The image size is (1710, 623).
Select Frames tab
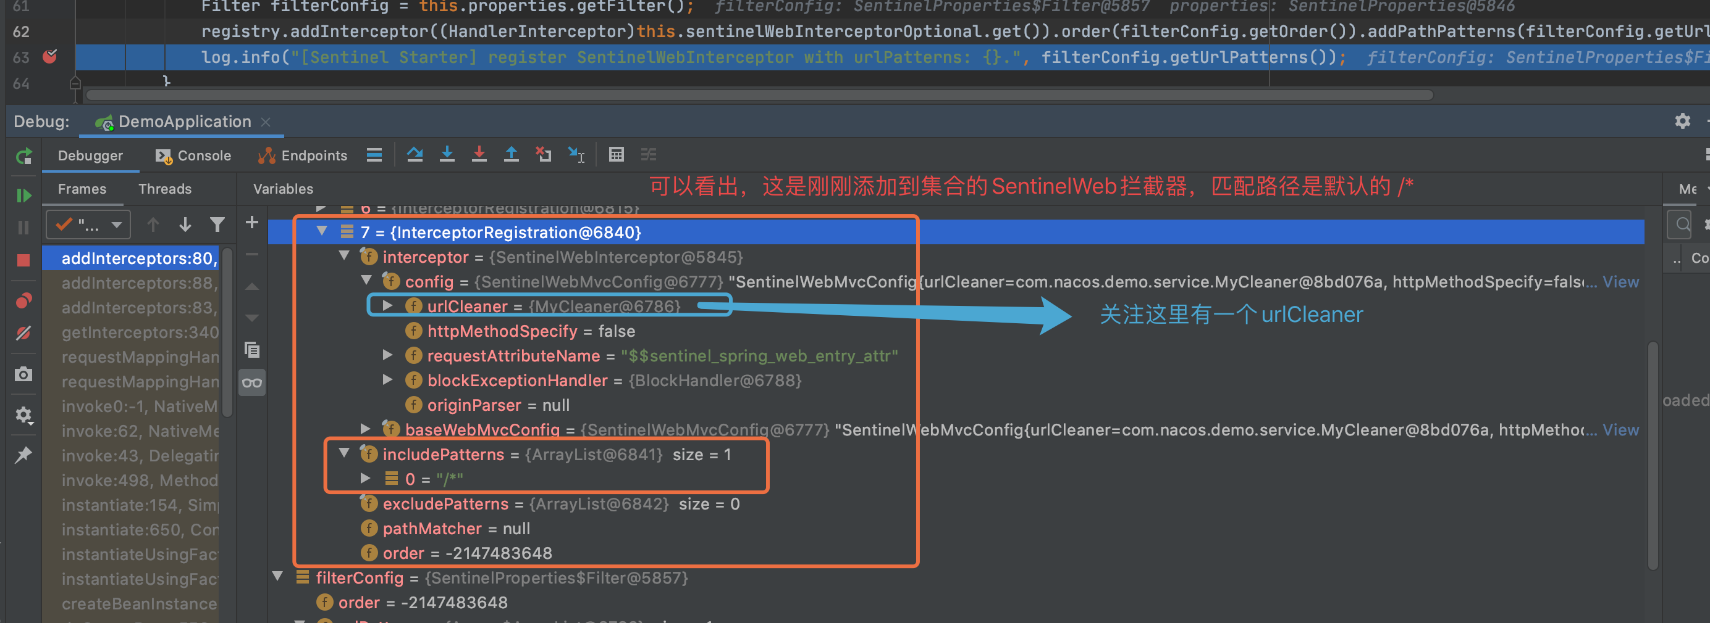[x=82, y=189]
